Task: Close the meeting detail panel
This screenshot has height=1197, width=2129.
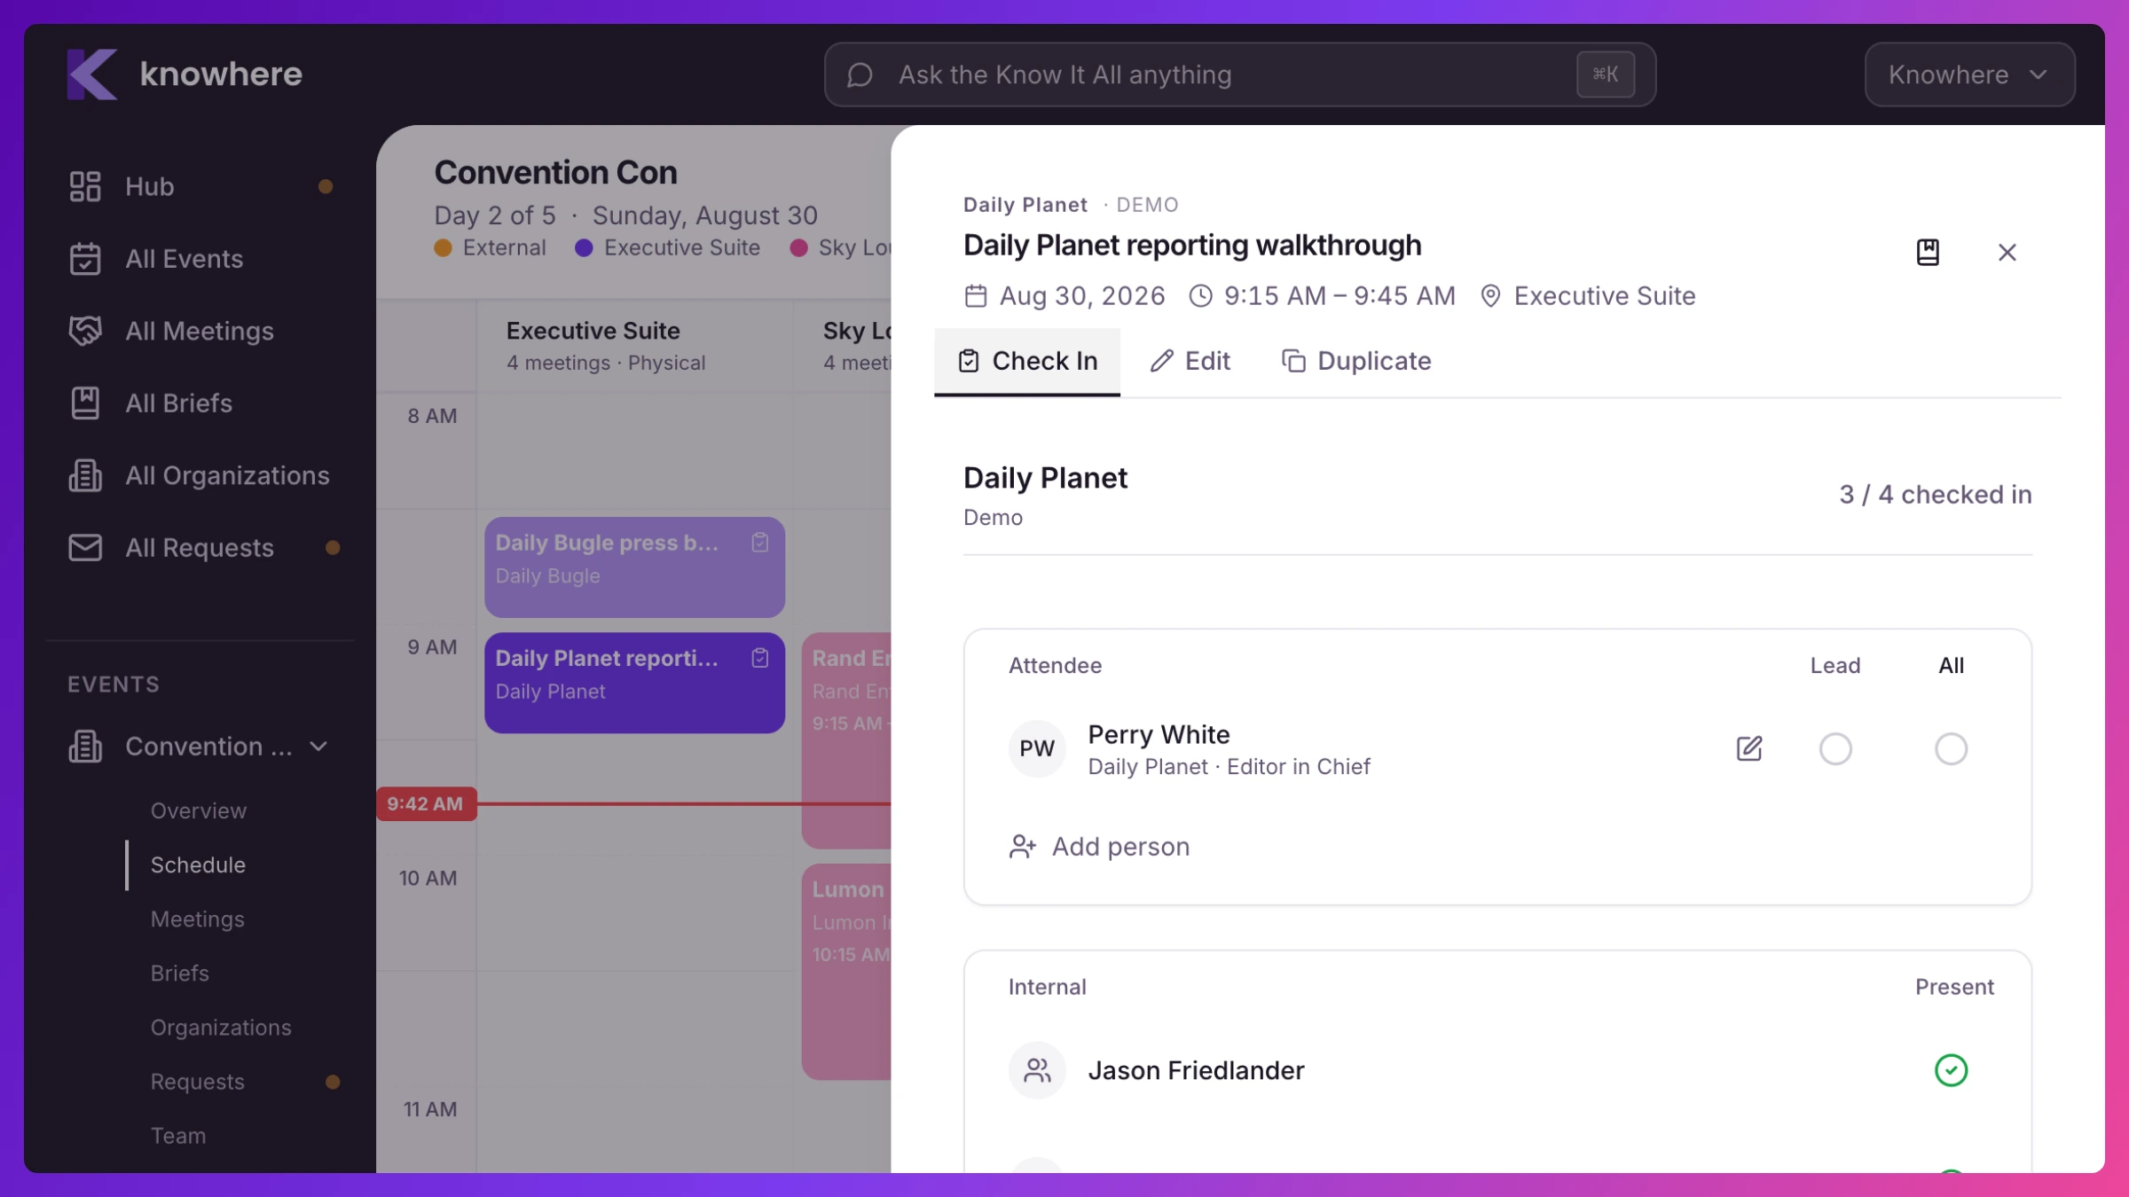Action: tap(2007, 252)
